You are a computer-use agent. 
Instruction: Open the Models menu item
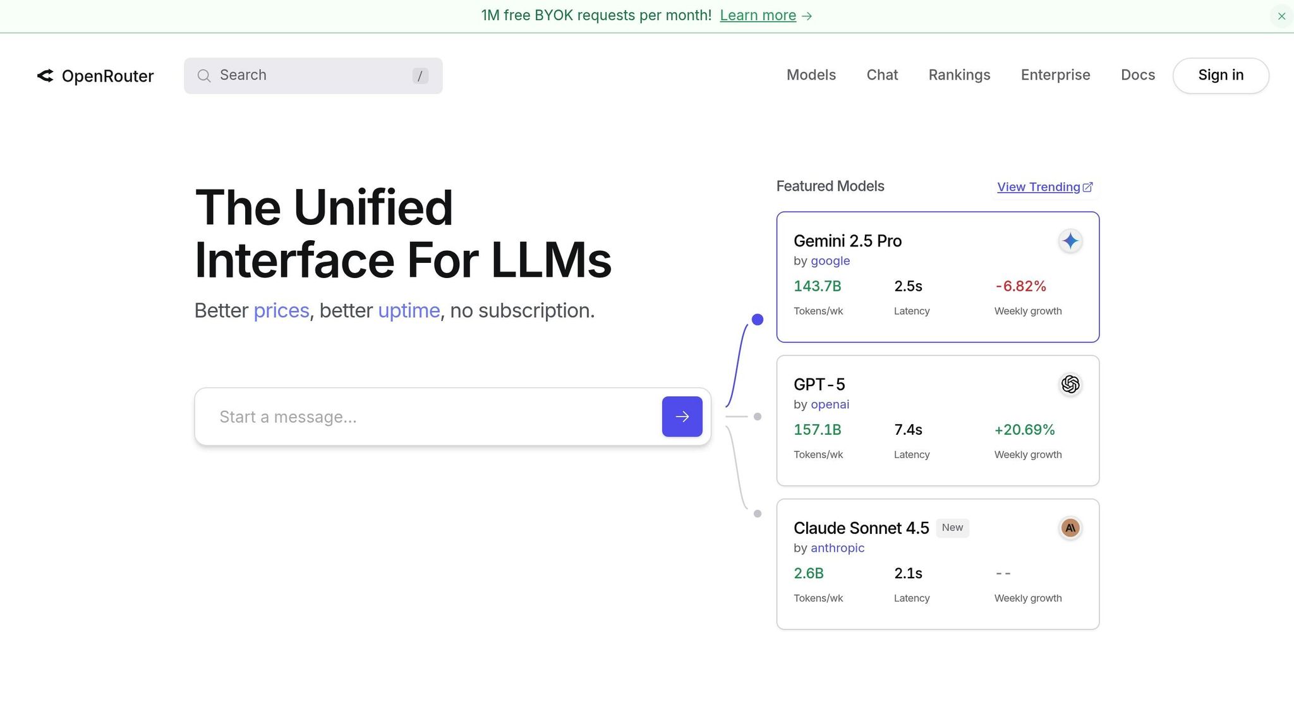tap(811, 75)
